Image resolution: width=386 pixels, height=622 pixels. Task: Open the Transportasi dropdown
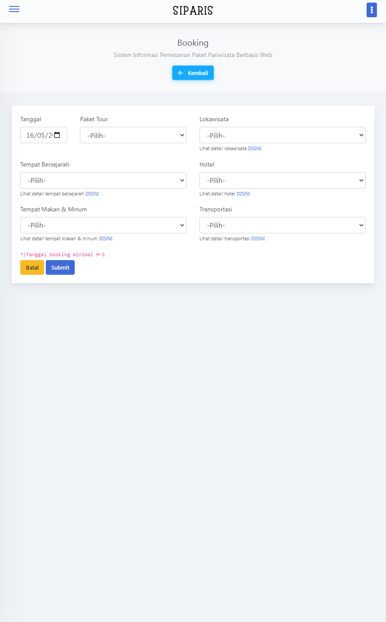(x=282, y=225)
